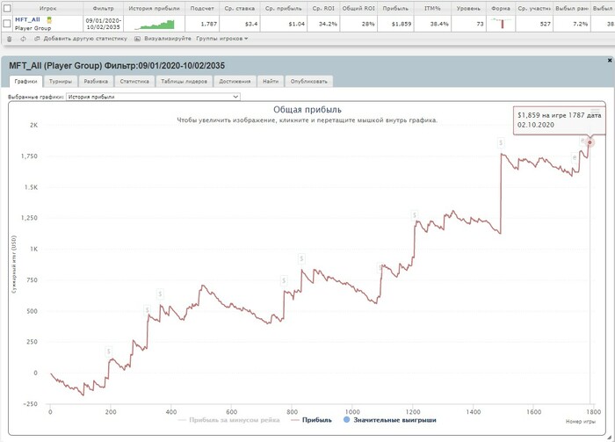Click the Общая прибыль chart title
The image size is (615, 442).
point(307,110)
